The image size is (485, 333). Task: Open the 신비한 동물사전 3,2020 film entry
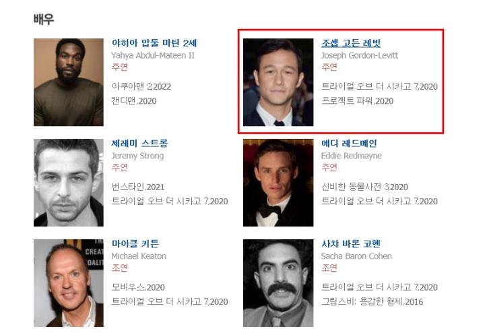[x=364, y=187]
